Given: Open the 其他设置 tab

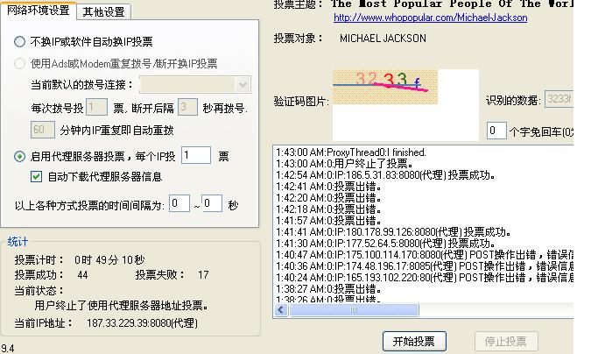Looking at the screenshot, I should point(103,11).
